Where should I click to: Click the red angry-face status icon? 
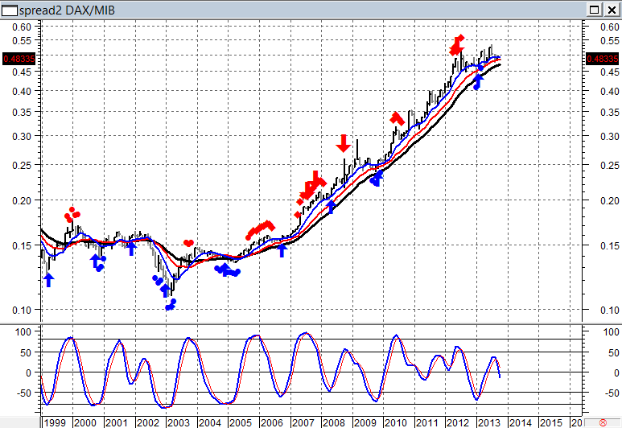click(x=603, y=423)
